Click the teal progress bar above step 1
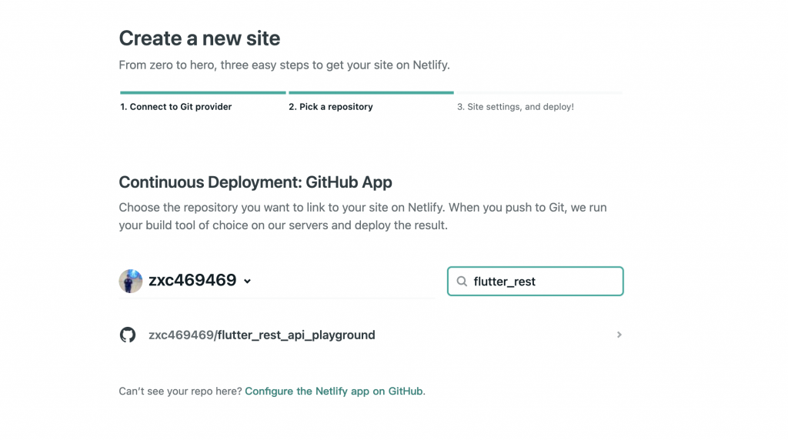 202,93
